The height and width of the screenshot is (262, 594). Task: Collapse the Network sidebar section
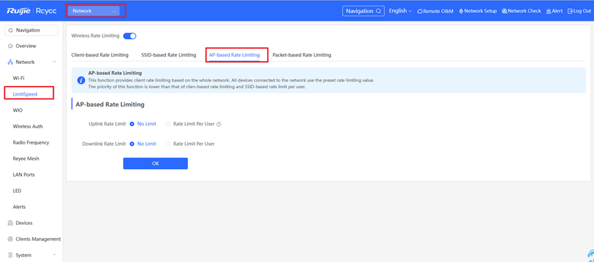point(54,62)
